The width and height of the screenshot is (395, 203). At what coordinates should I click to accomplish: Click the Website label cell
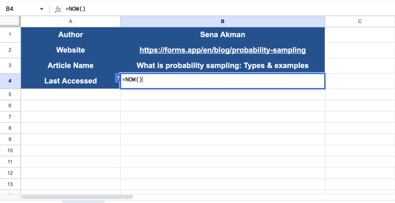(x=70, y=50)
